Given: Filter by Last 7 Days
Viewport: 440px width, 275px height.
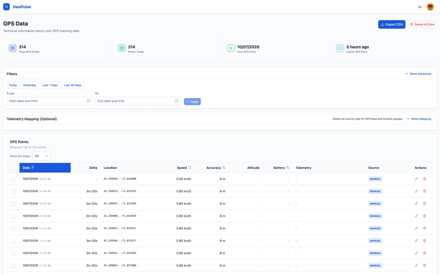Looking at the screenshot, I should (x=50, y=85).
